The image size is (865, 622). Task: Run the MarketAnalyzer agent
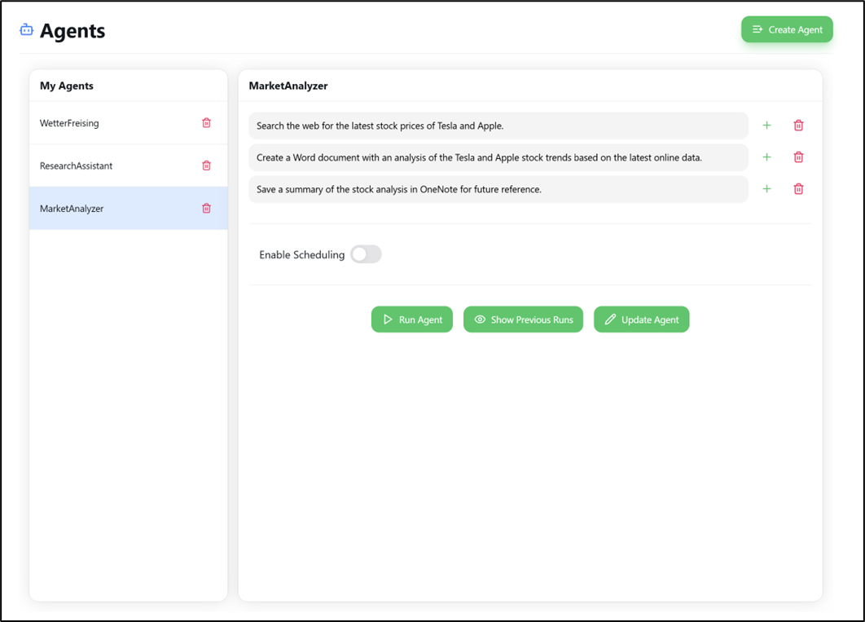pos(411,320)
